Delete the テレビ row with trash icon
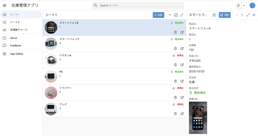Image resolution: width=258 pixels, height=137 pixels. pos(175,114)
